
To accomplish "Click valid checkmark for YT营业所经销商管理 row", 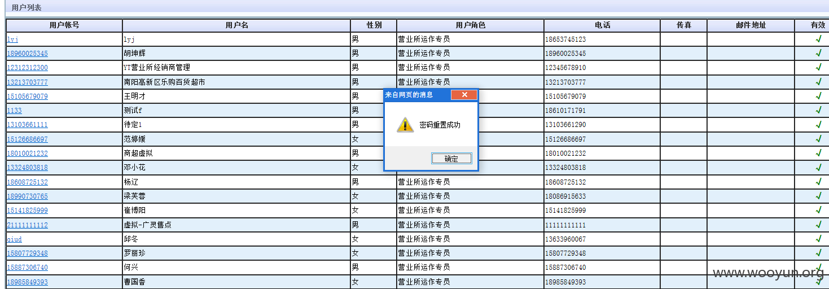I will click(818, 67).
